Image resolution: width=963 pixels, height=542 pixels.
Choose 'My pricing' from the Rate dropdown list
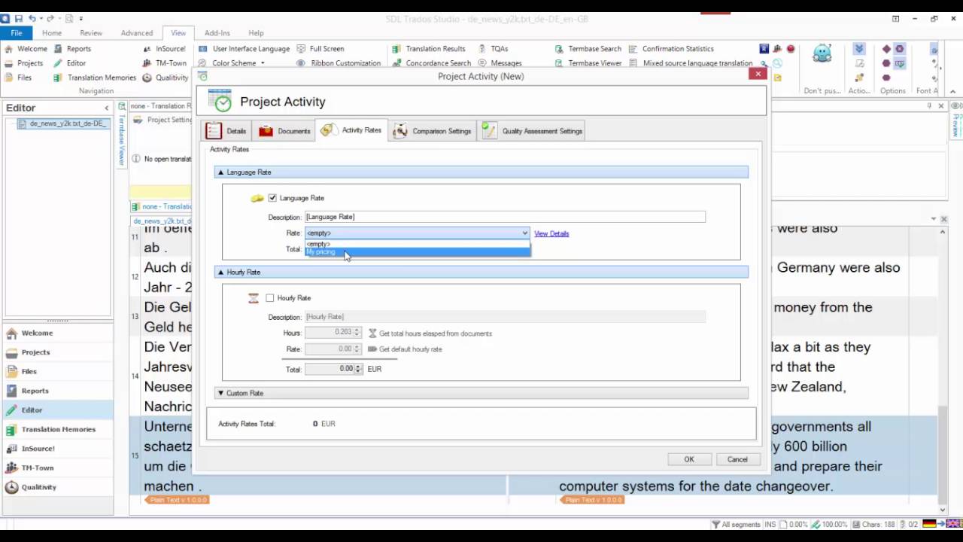tap(417, 252)
